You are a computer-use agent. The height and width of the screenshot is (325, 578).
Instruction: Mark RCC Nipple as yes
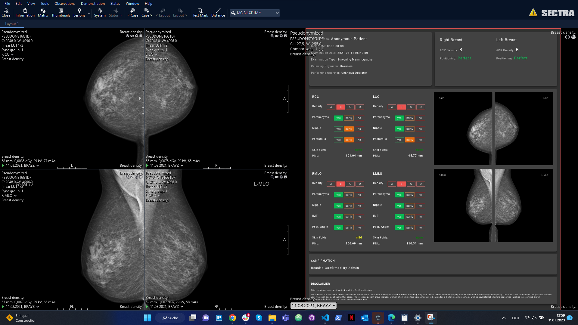[x=338, y=129]
